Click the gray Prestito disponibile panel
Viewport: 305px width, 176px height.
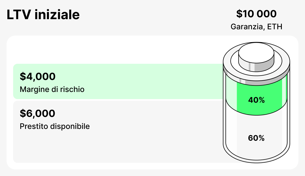pos(118,132)
